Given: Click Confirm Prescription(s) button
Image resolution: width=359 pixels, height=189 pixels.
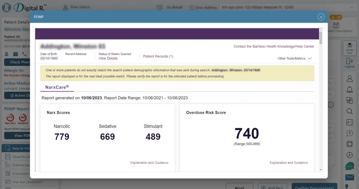Looking at the screenshot, I should point(314,186).
